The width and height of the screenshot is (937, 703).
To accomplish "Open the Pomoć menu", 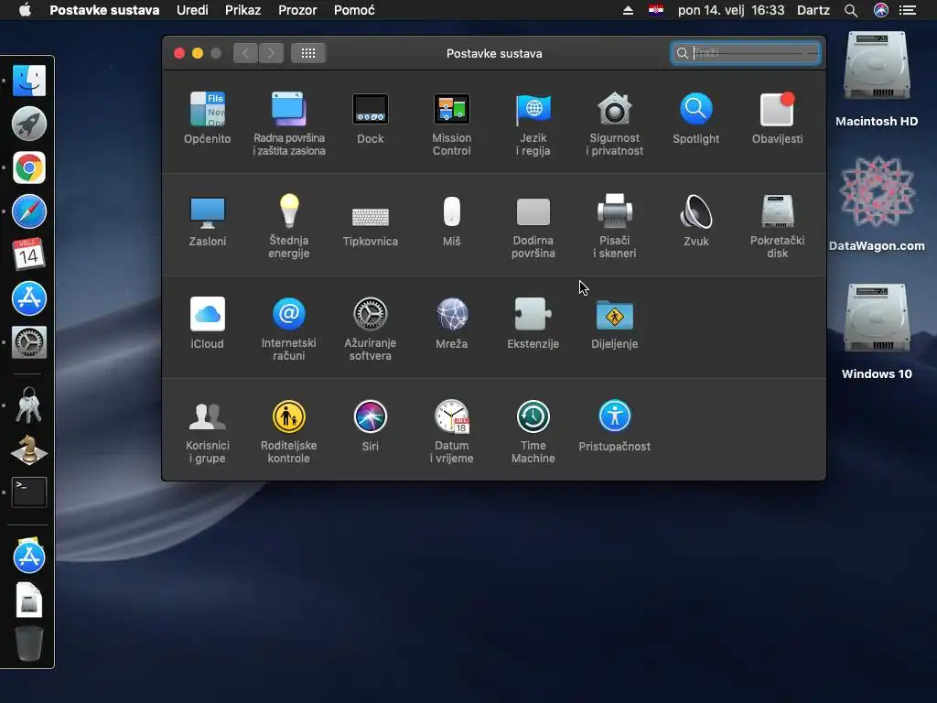I will point(354,10).
